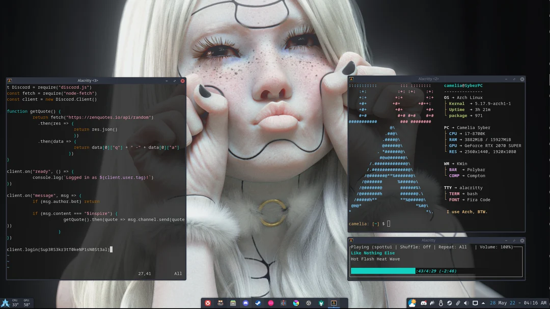Open the paperclip clipboard icon in the tray
Viewport: 550px width, 309px height.
458,303
